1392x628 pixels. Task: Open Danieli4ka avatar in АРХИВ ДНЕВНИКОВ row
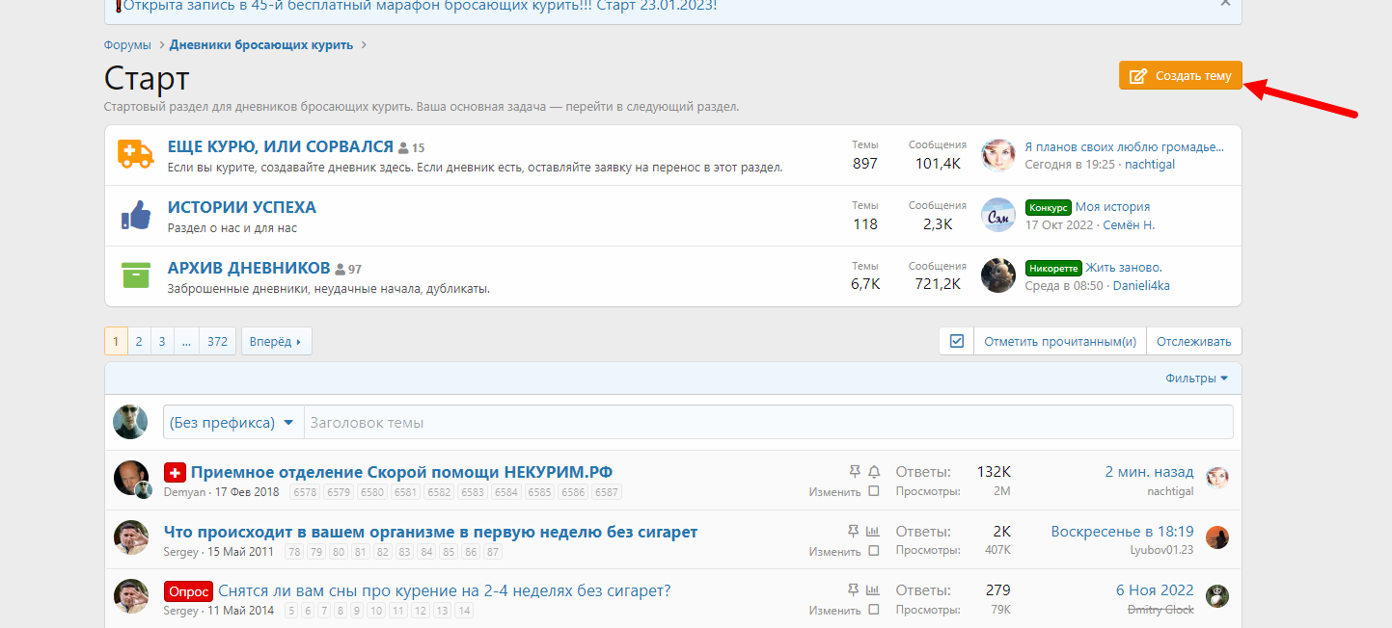click(x=998, y=275)
